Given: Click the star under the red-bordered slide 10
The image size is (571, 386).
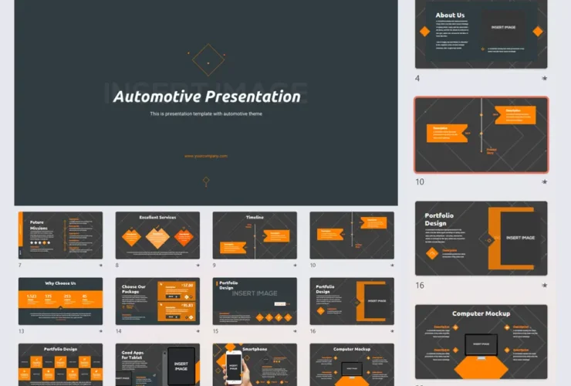Looking at the screenshot, I should 545,181.
